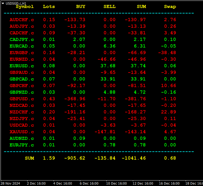Select the 6 Dec 16:00 time axis label

click(89, 184)
